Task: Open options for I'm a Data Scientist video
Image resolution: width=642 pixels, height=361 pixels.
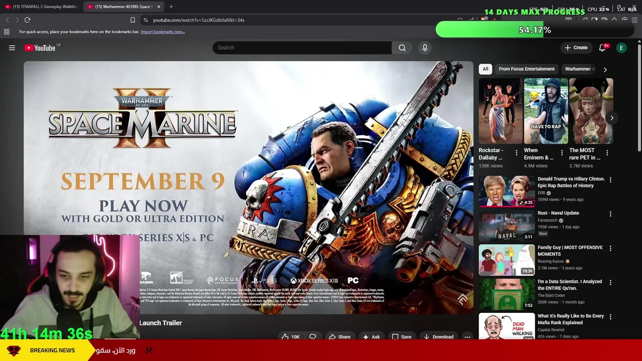Action: (610, 282)
